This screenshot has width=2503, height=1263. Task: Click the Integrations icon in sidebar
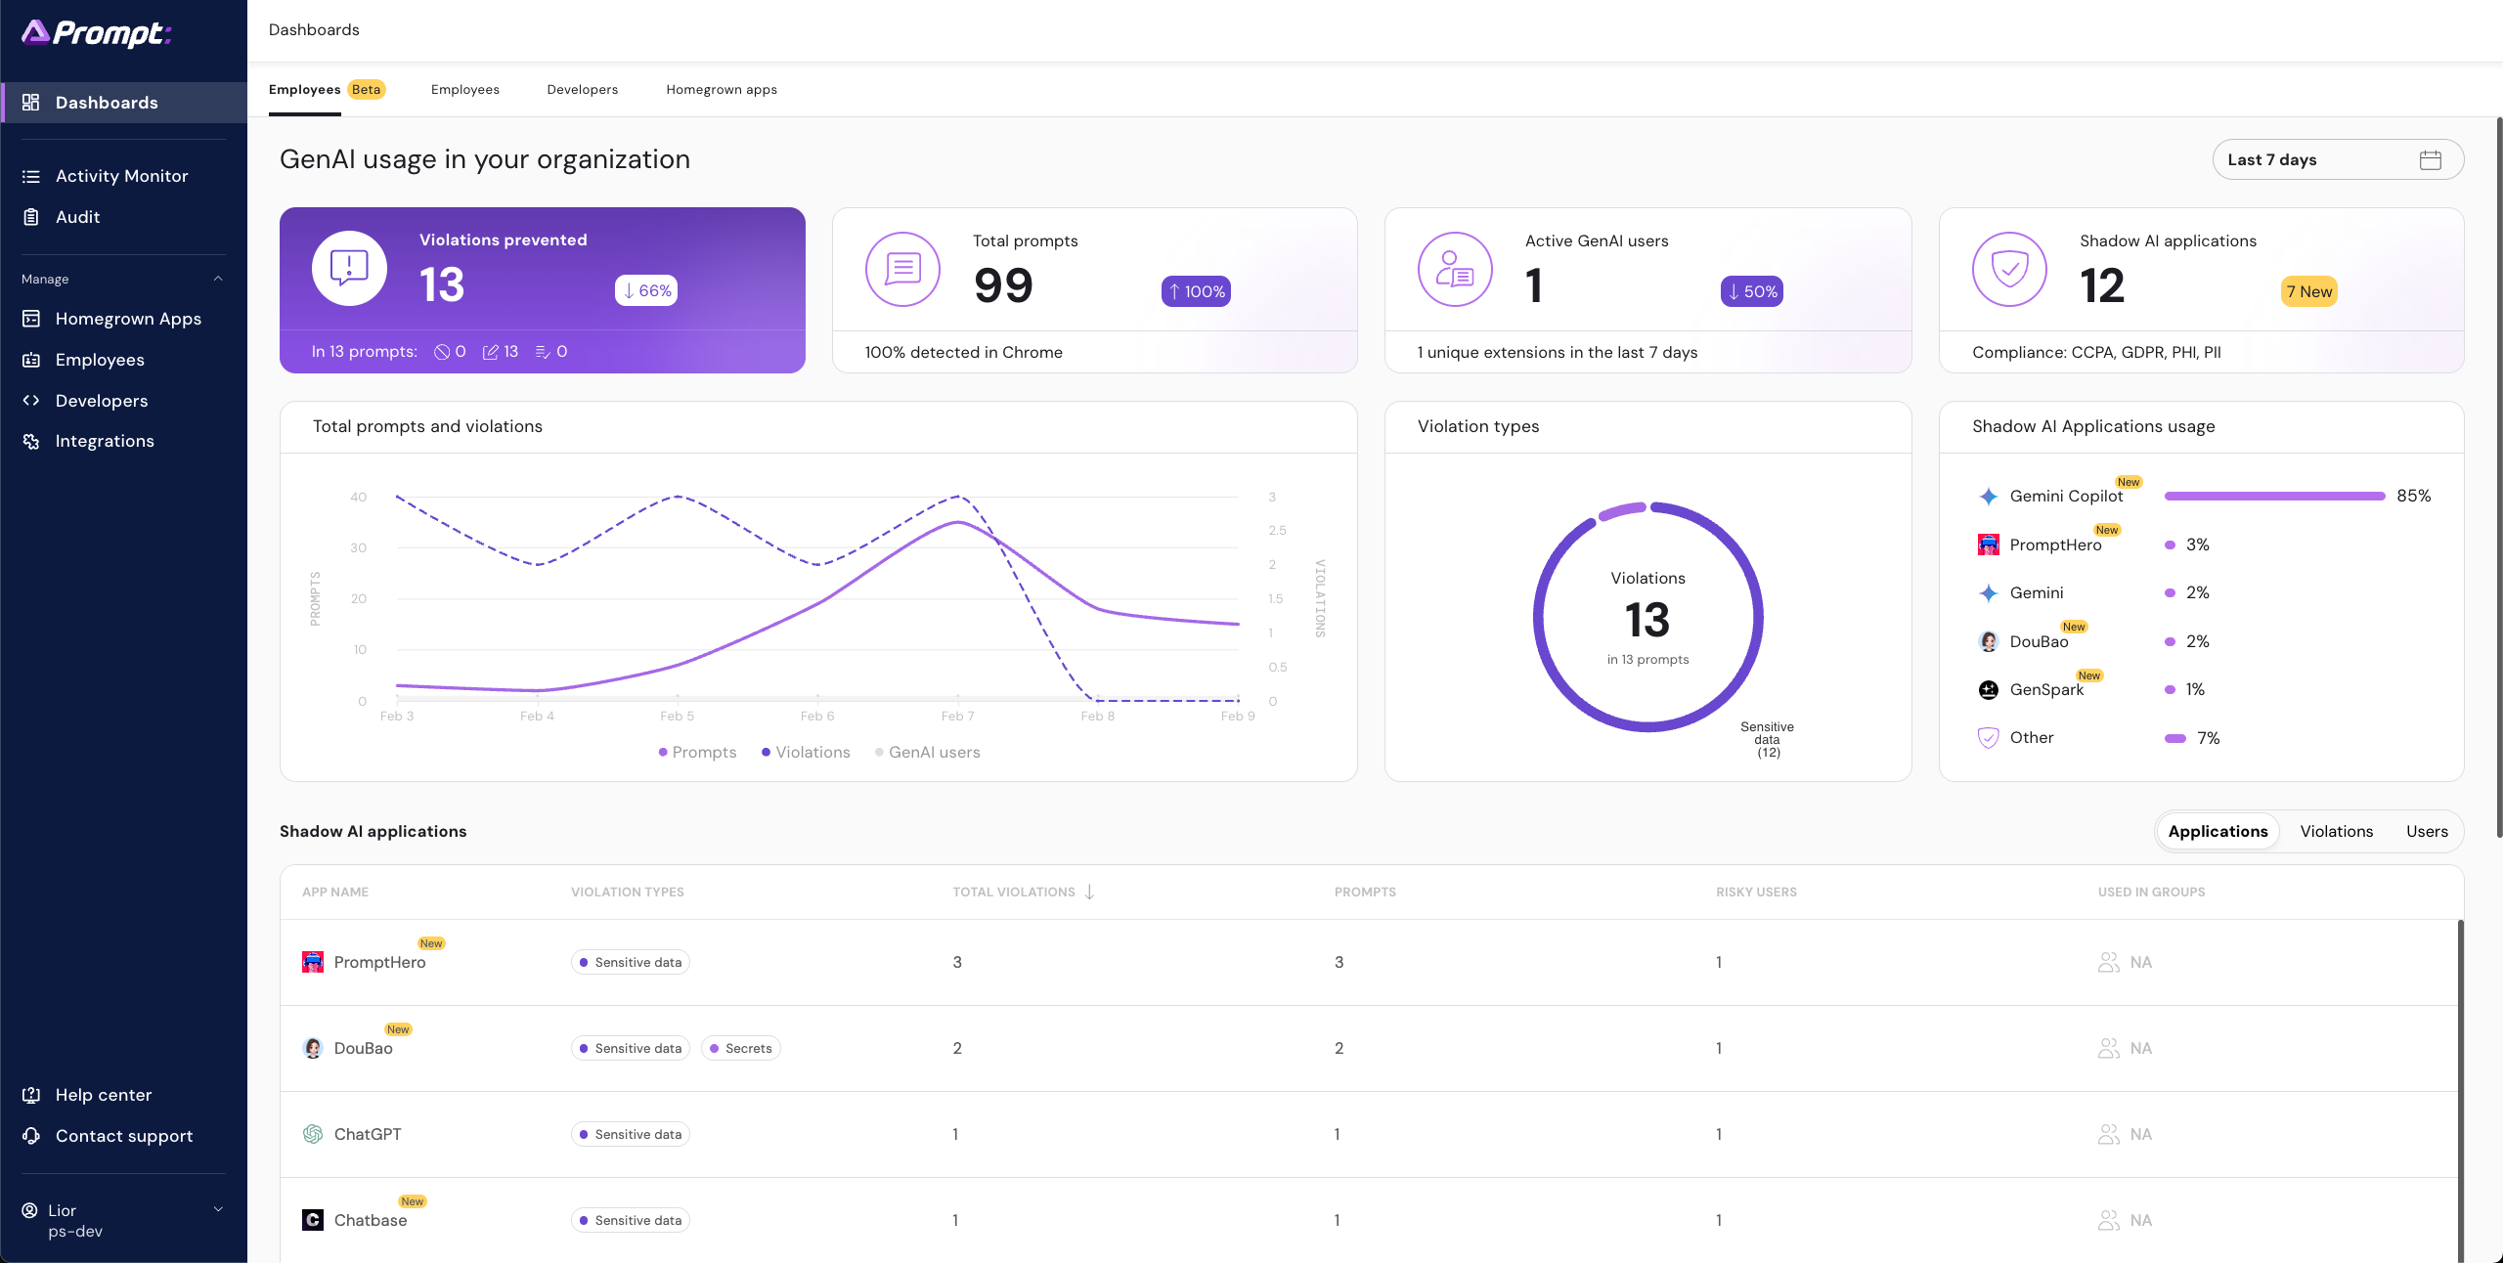[x=31, y=441]
